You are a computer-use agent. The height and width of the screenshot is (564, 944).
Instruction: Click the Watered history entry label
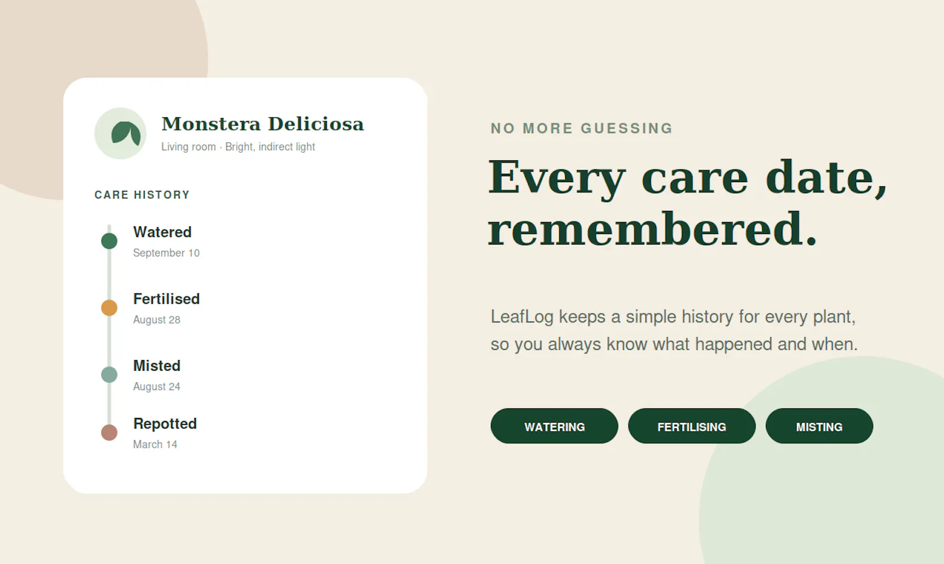[162, 232]
